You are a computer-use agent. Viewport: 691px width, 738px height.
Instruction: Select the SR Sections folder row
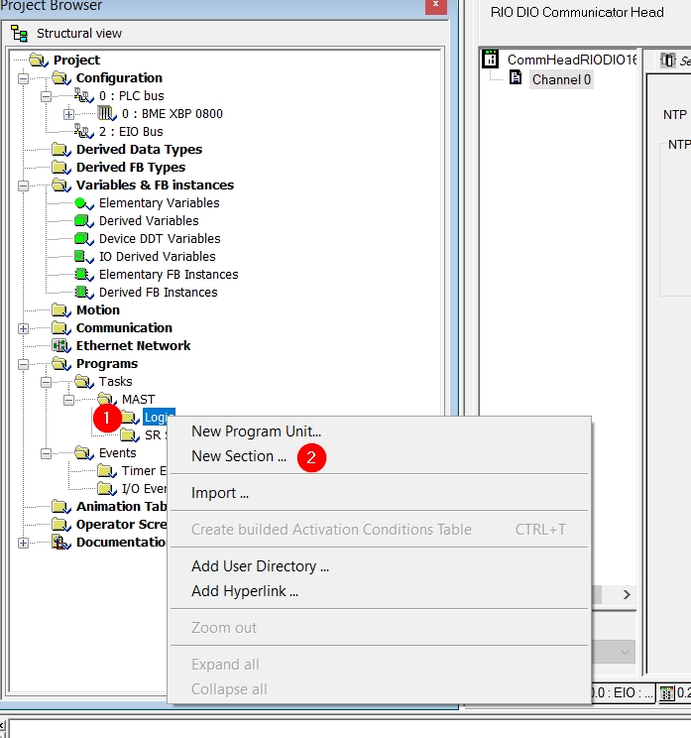point(156,435)
